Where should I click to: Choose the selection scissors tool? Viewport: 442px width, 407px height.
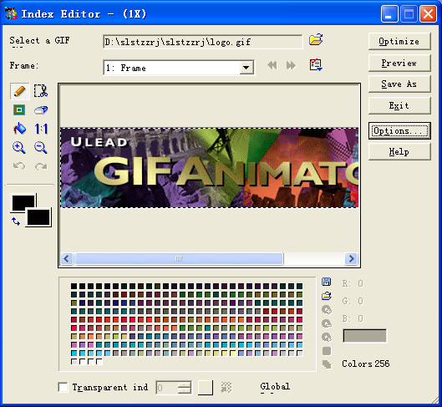pos(41,91)
